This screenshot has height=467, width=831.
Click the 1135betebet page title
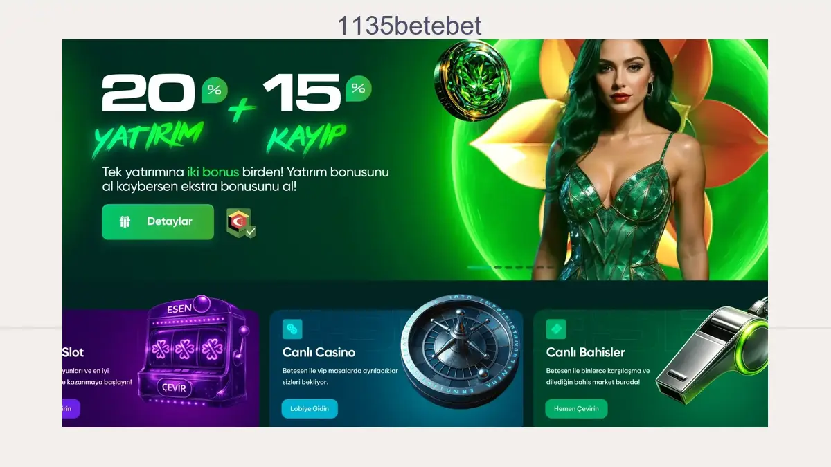click(409, 26)
